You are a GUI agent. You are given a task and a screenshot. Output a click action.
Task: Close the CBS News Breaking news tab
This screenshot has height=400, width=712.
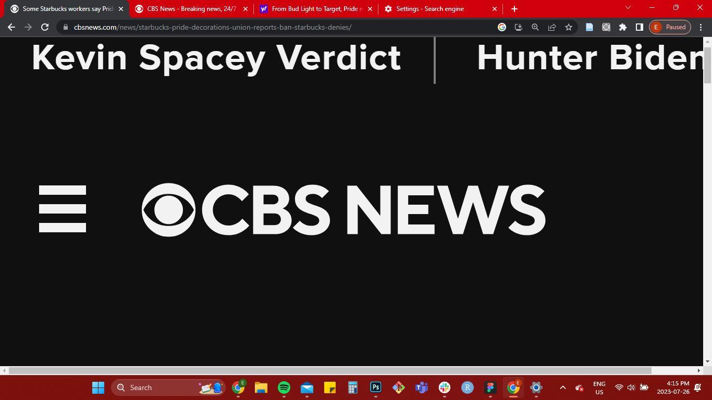click(x=245, y=9)
